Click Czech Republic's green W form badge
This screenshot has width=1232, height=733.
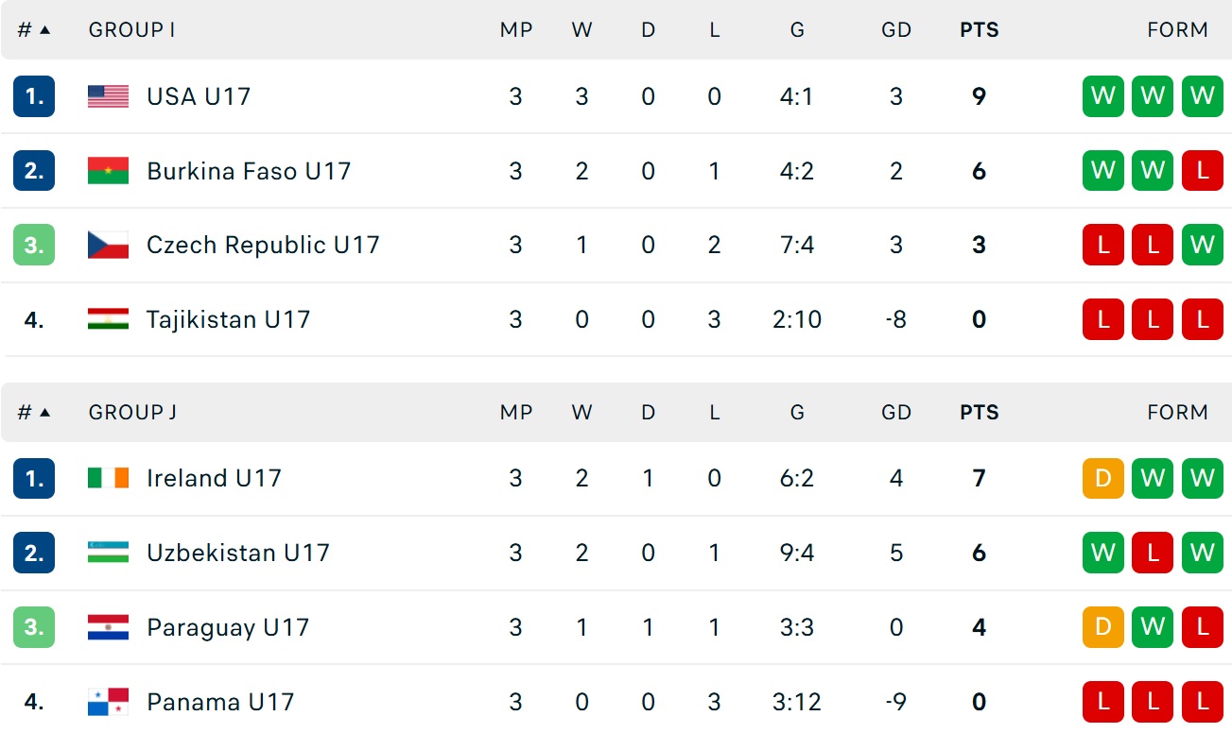(x=1203, y=246)
